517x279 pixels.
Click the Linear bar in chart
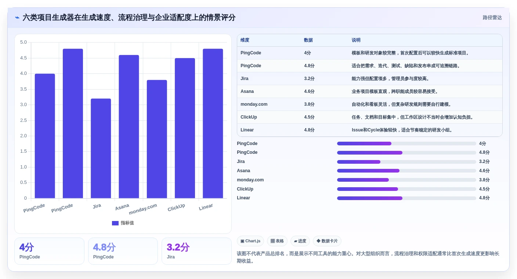(x=213, y=123)
